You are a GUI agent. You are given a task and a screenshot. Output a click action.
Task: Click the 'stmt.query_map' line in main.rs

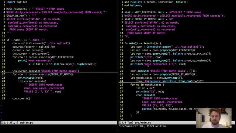tap(157, 78)
